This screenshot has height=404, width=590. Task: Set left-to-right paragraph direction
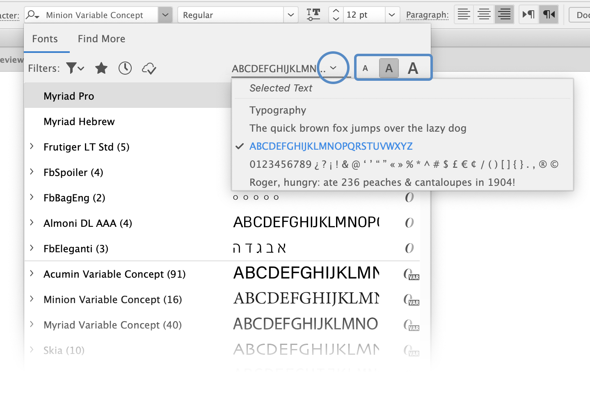click(528, 15)
